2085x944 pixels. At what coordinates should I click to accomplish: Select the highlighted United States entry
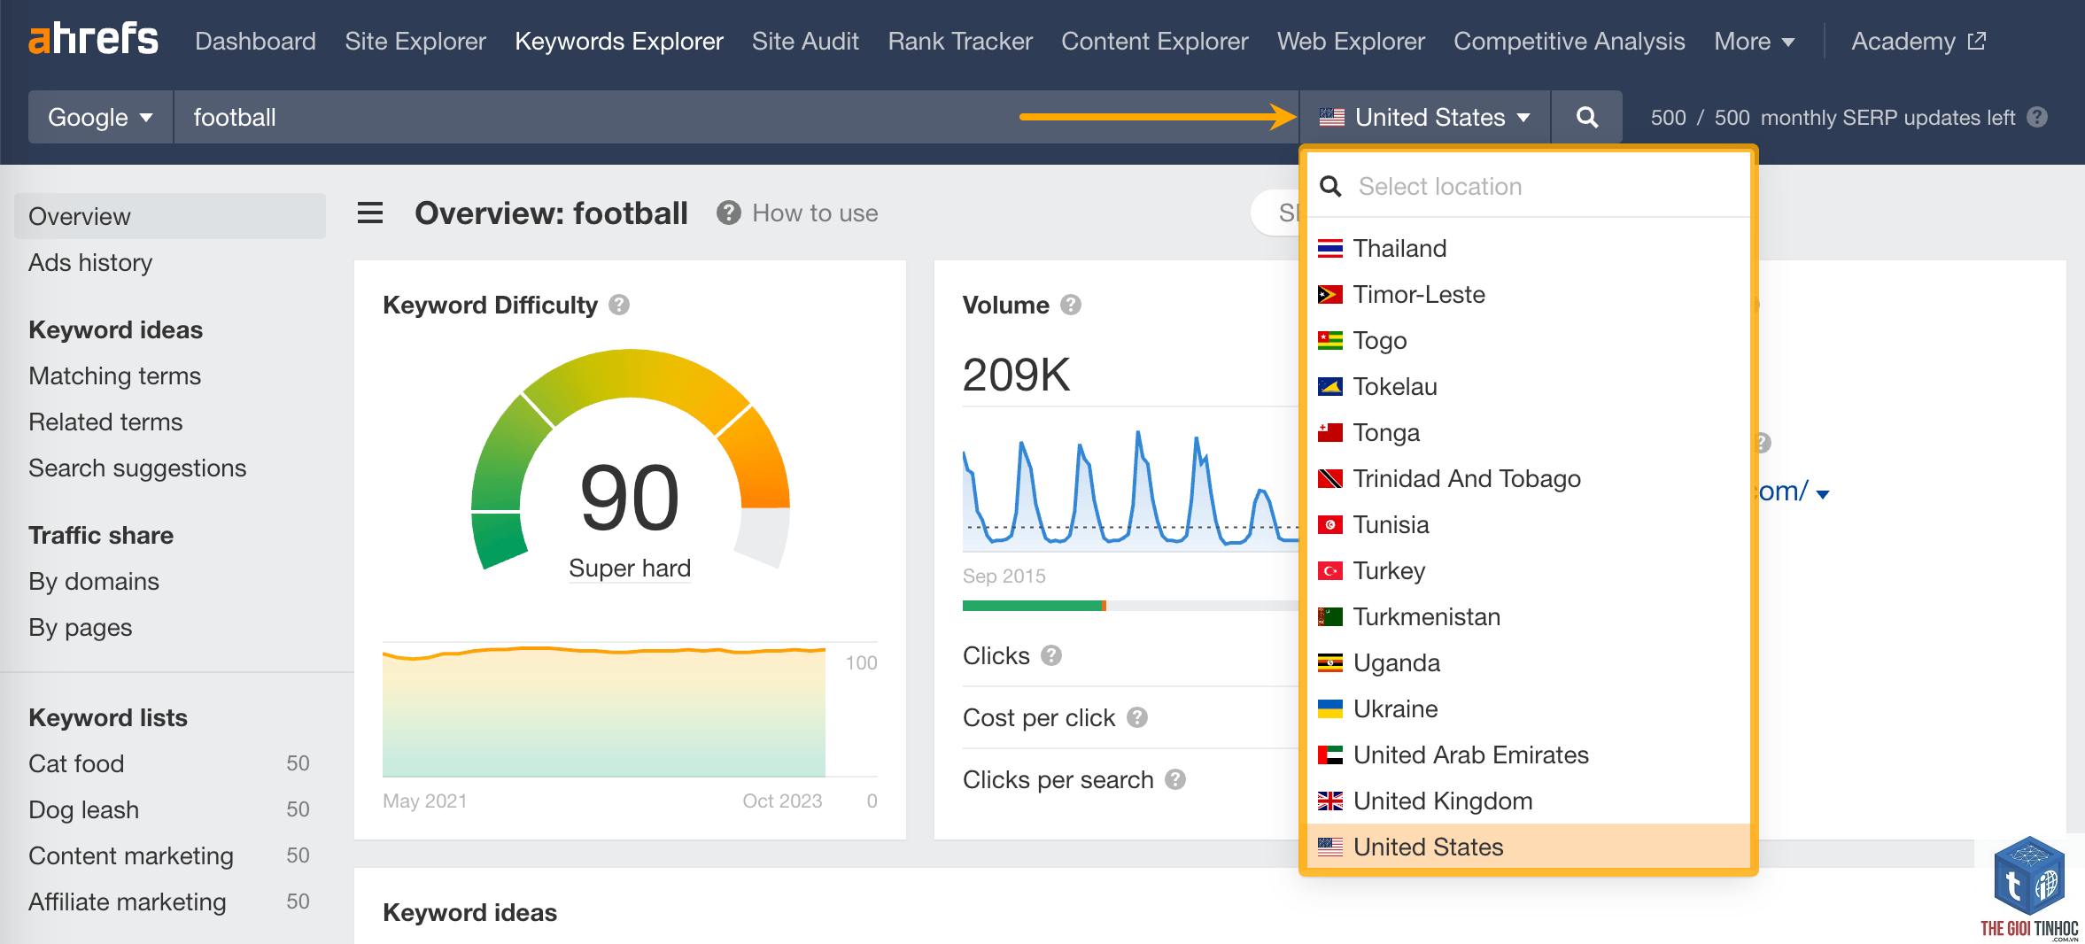[1529, 847]
